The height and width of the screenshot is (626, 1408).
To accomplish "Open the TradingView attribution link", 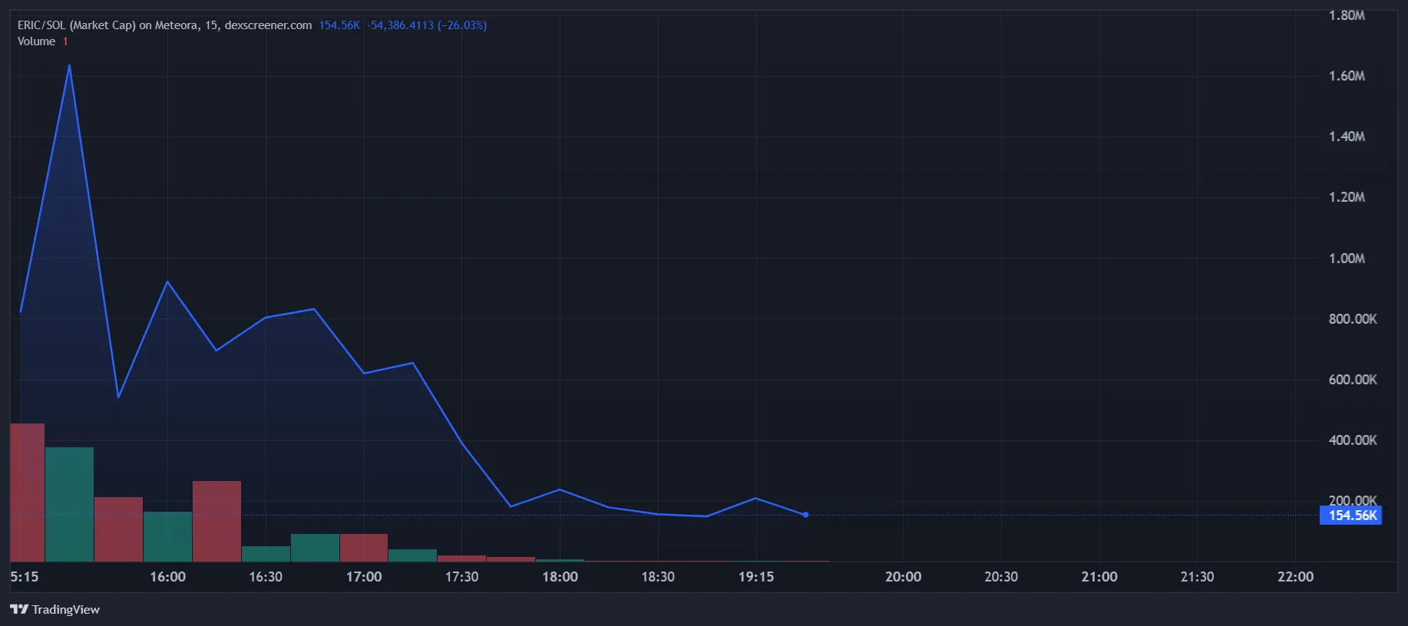I will click(55, 609).
